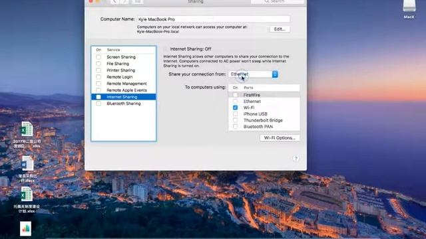
Task: Enable the Bluetooth Sharing checkbox
Action: pos(99,104)
